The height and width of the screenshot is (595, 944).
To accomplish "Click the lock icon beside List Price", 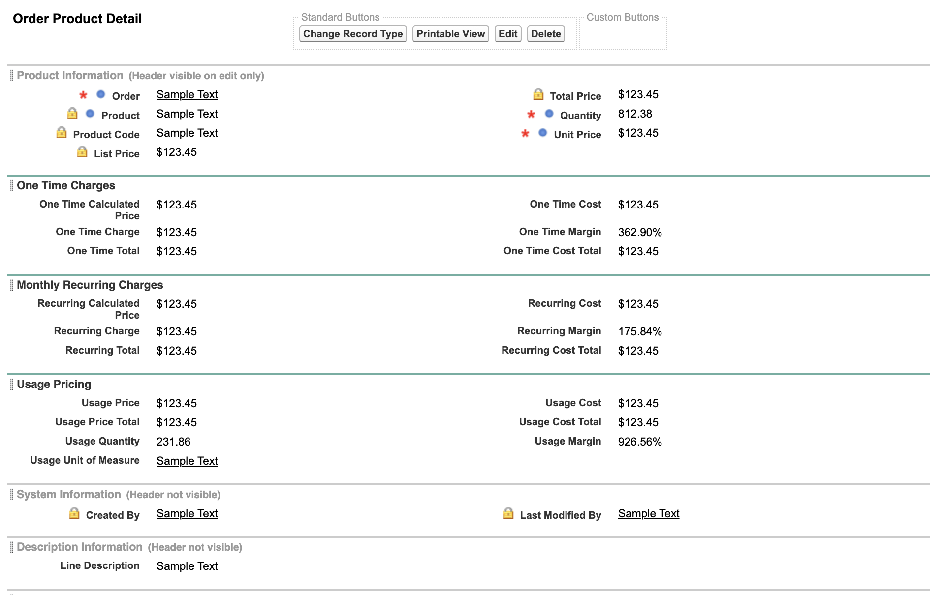I will (82, 152).
